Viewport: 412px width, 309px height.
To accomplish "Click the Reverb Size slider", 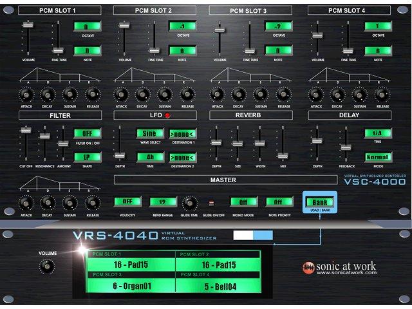I will point(238,144).
